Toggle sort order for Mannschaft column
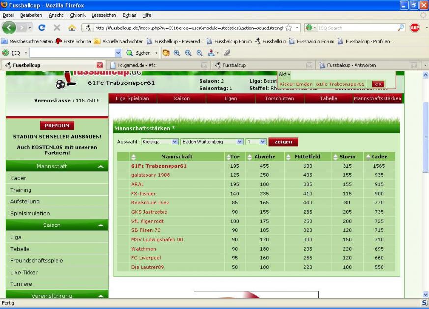The image size is (429, 309). pos(134,157)
